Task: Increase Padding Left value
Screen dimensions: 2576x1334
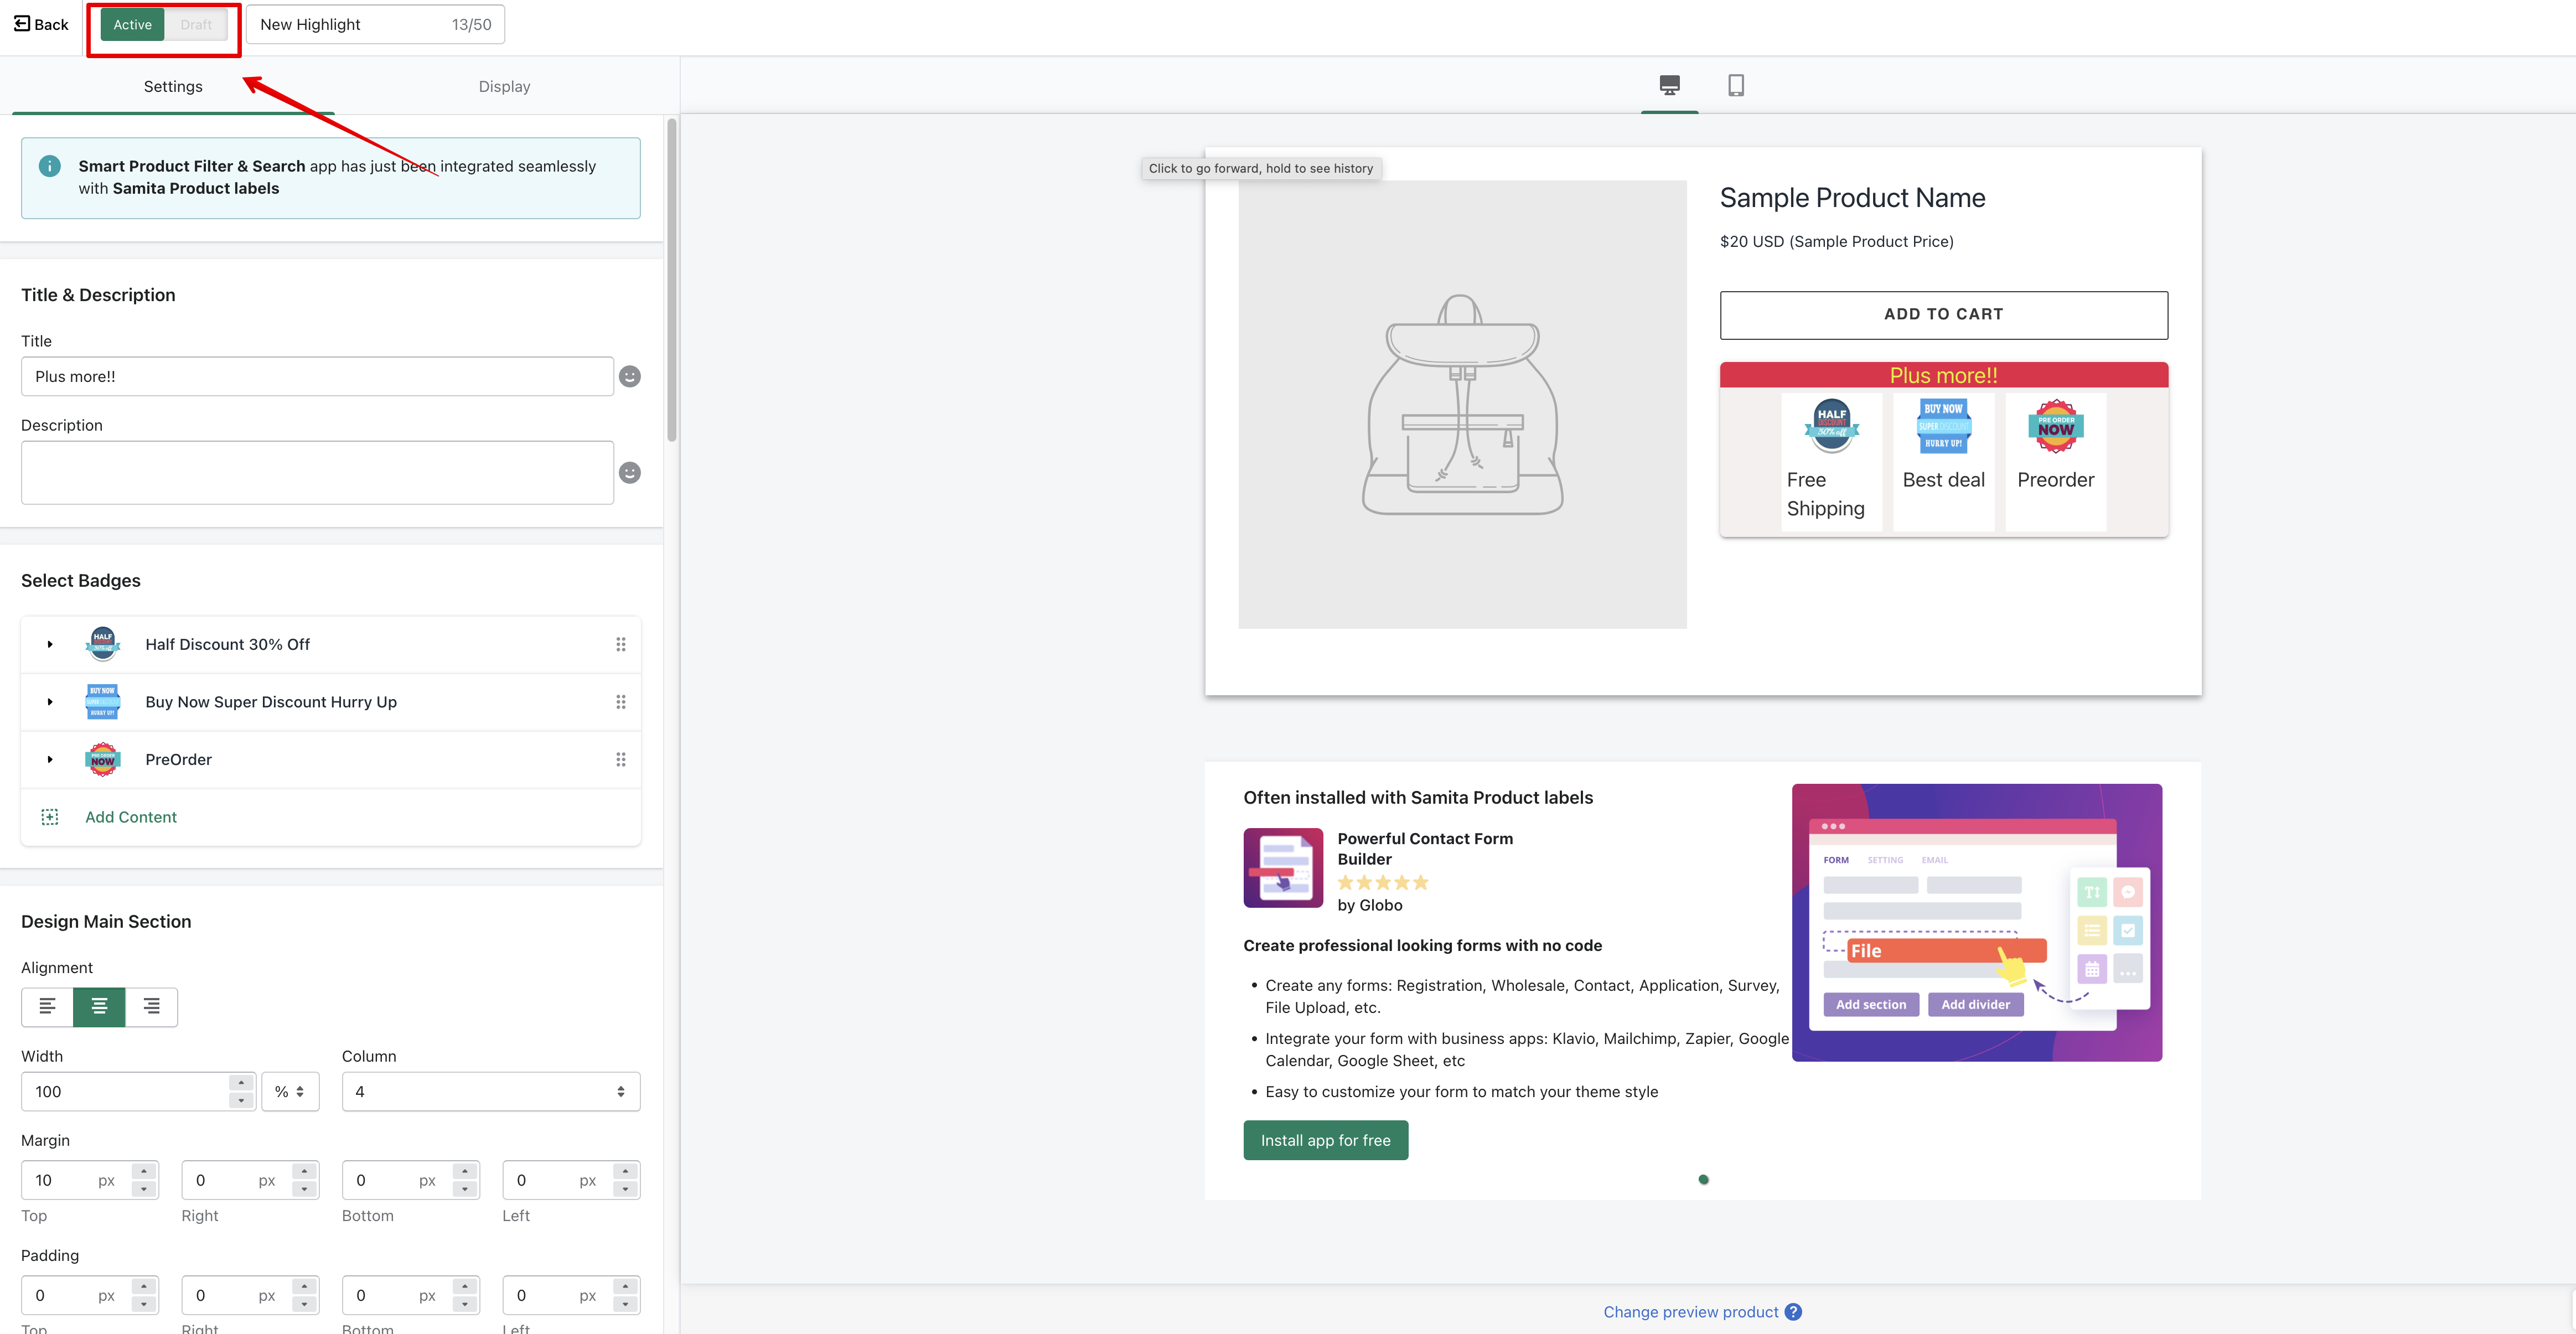Action: point(625,1286)
